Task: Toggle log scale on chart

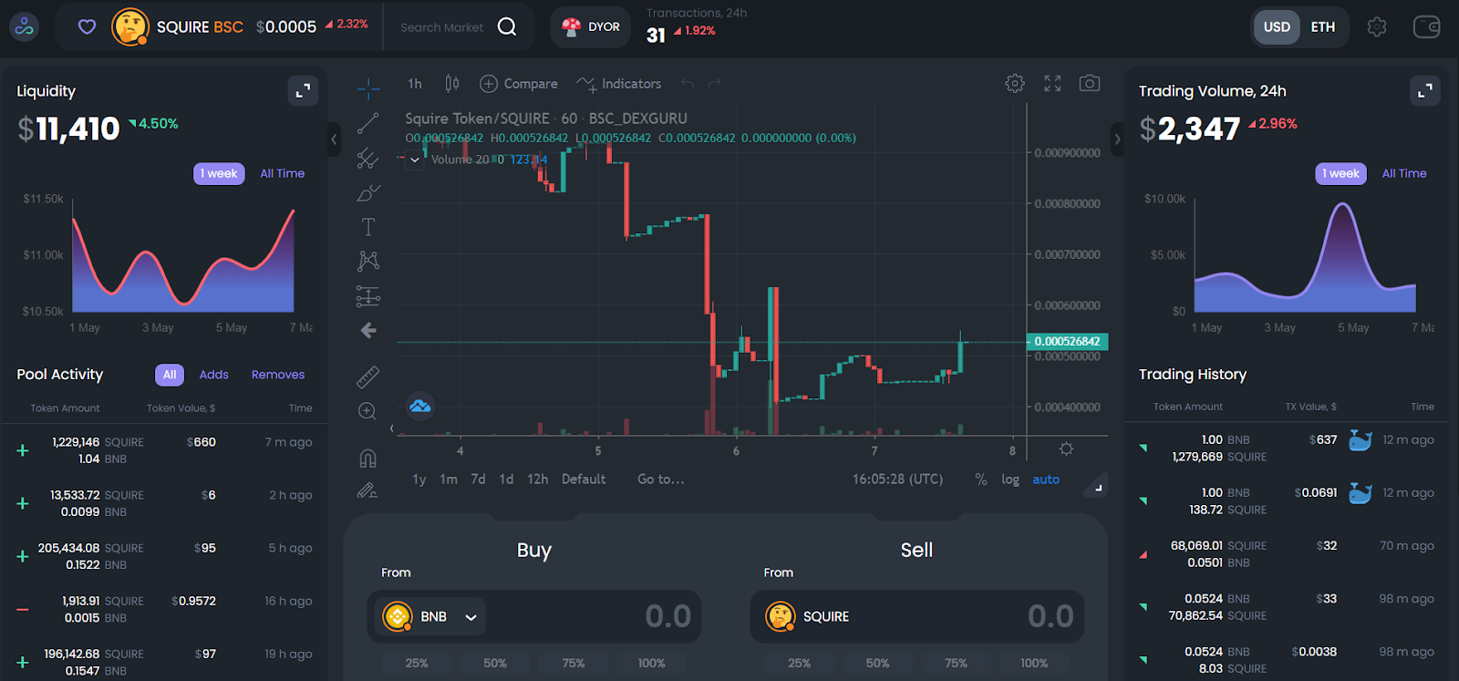Action: pyautogui.click(x=1010, y=480)
